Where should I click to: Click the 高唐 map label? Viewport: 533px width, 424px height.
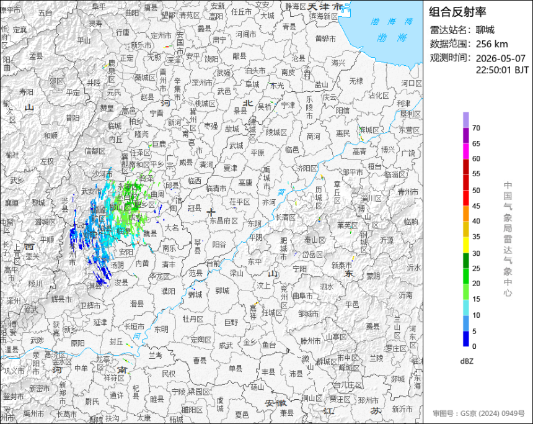(245, 183)
